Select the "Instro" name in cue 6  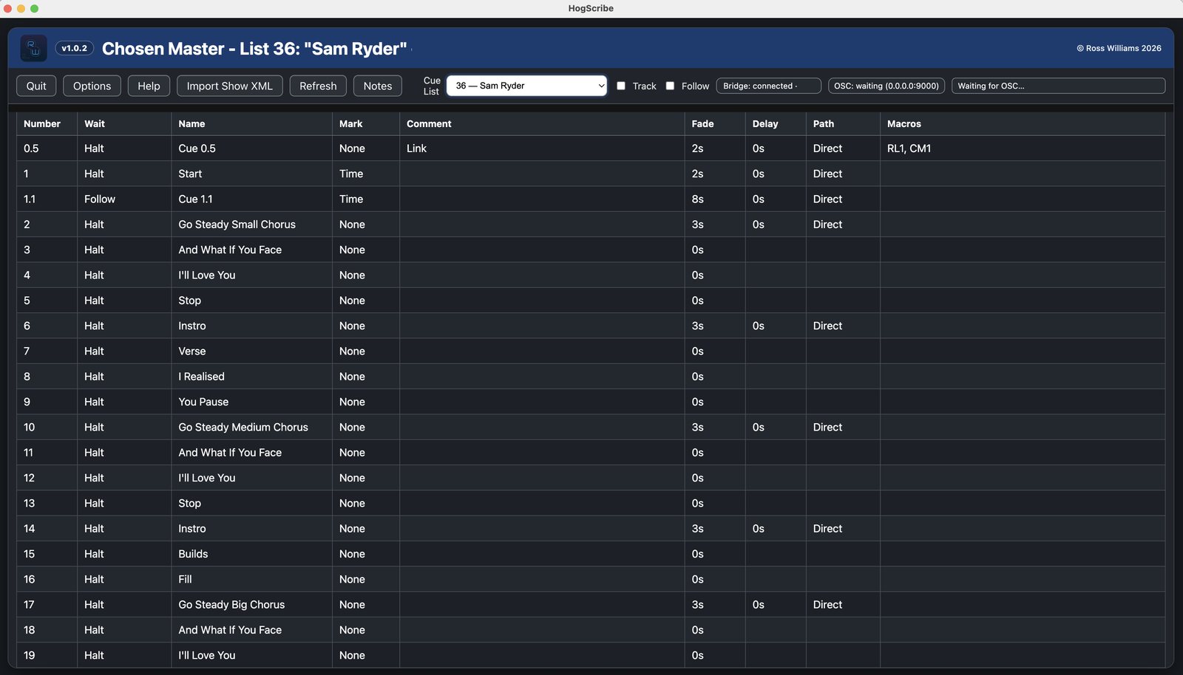click(192, 326)
